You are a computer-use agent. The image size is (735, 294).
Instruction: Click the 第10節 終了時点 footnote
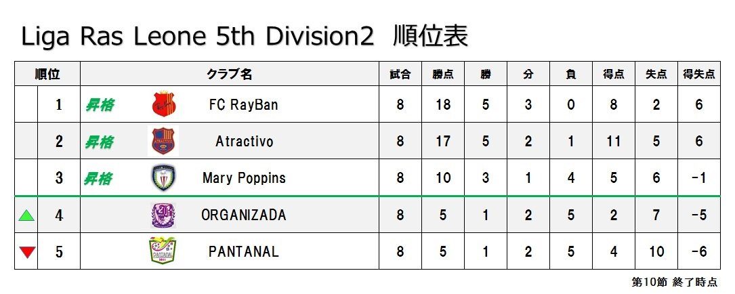click(x=675, y=282)
